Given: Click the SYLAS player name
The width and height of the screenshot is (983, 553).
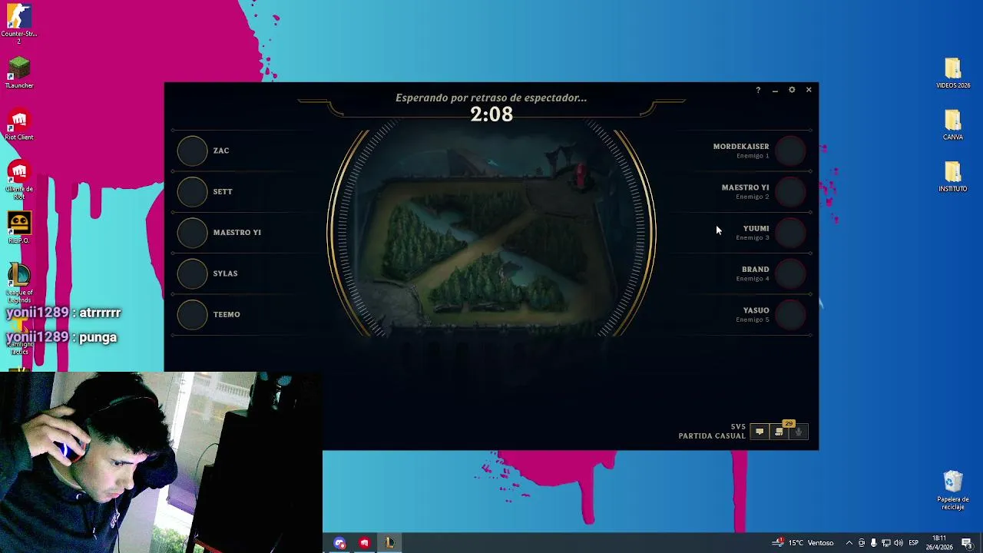Looking at the screenshot, I should coord(225,273).
